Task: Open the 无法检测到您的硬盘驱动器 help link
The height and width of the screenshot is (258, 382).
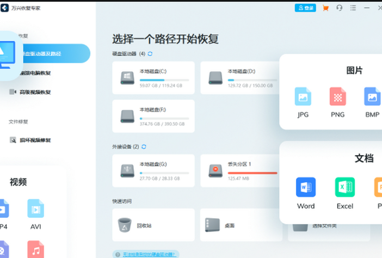Action: (149, 255)
